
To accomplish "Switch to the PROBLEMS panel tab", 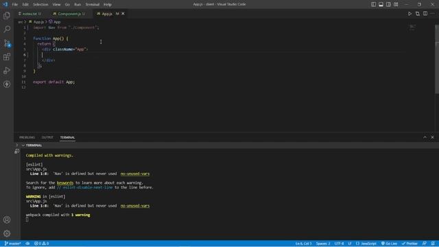I will pyautogui.click(x=27, y=137).
